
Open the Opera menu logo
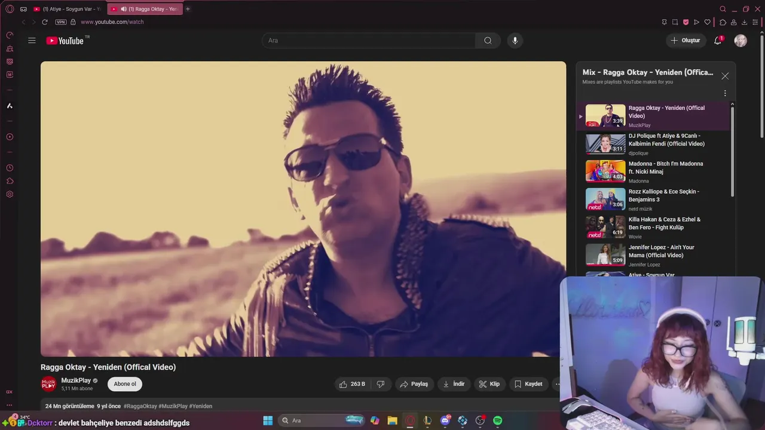click(10, 9)
